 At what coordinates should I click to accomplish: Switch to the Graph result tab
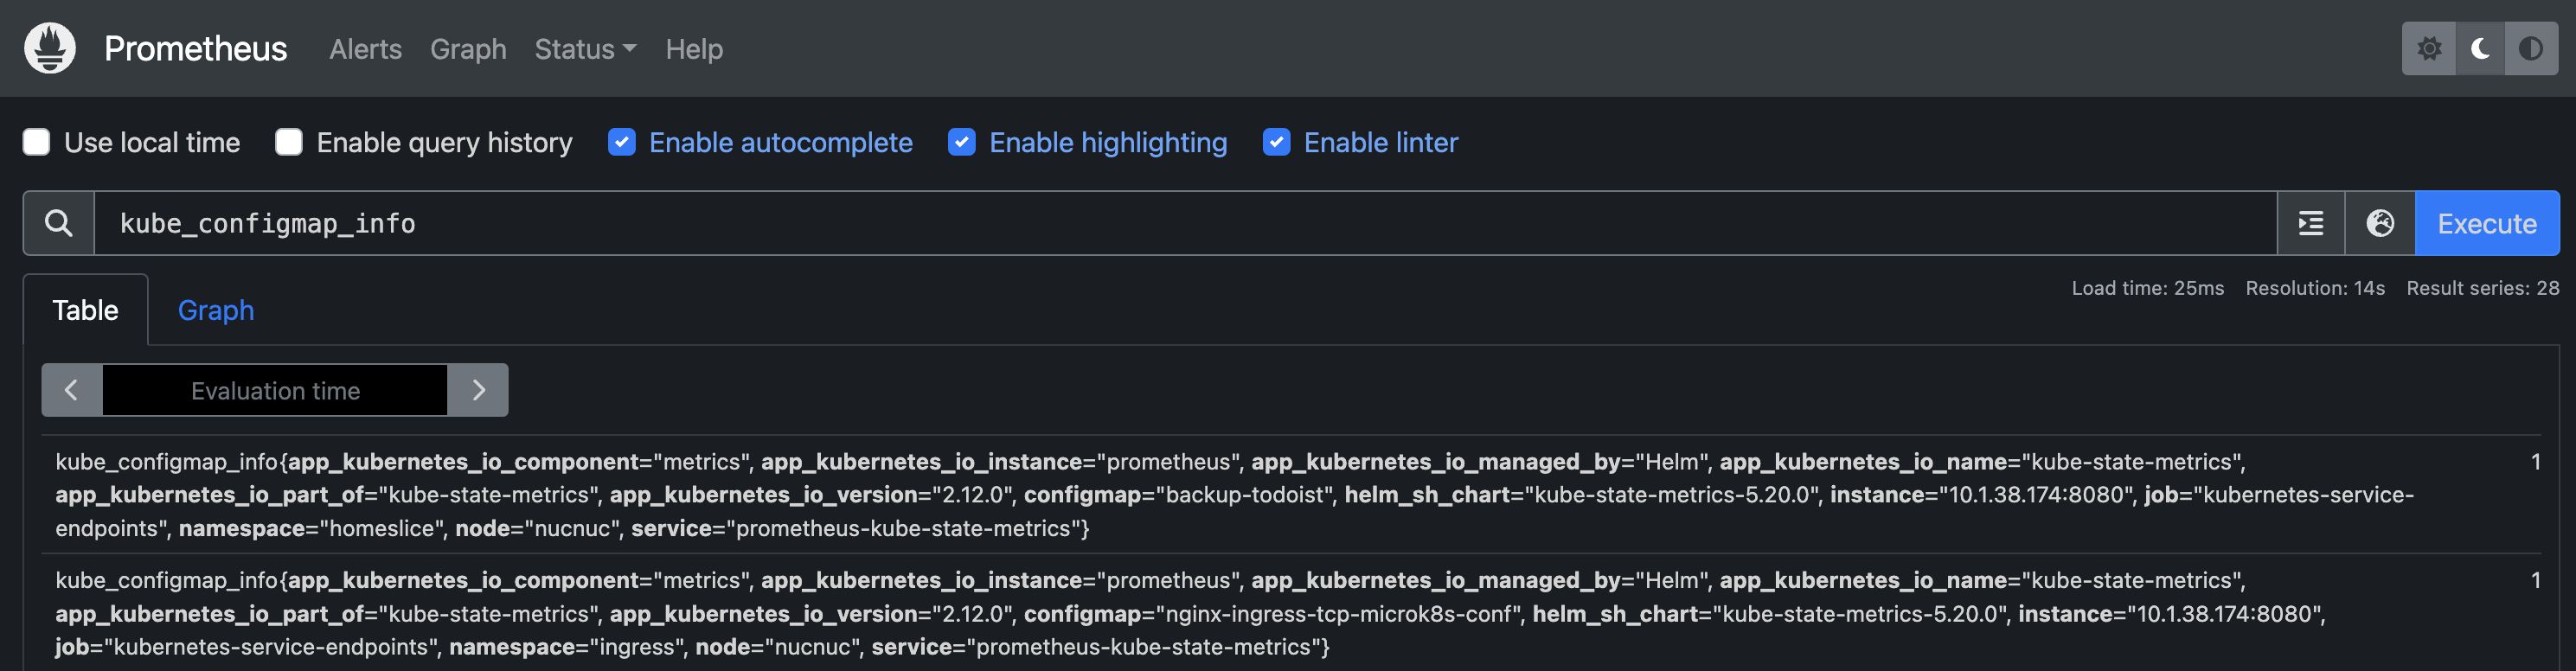coord(216,310)
